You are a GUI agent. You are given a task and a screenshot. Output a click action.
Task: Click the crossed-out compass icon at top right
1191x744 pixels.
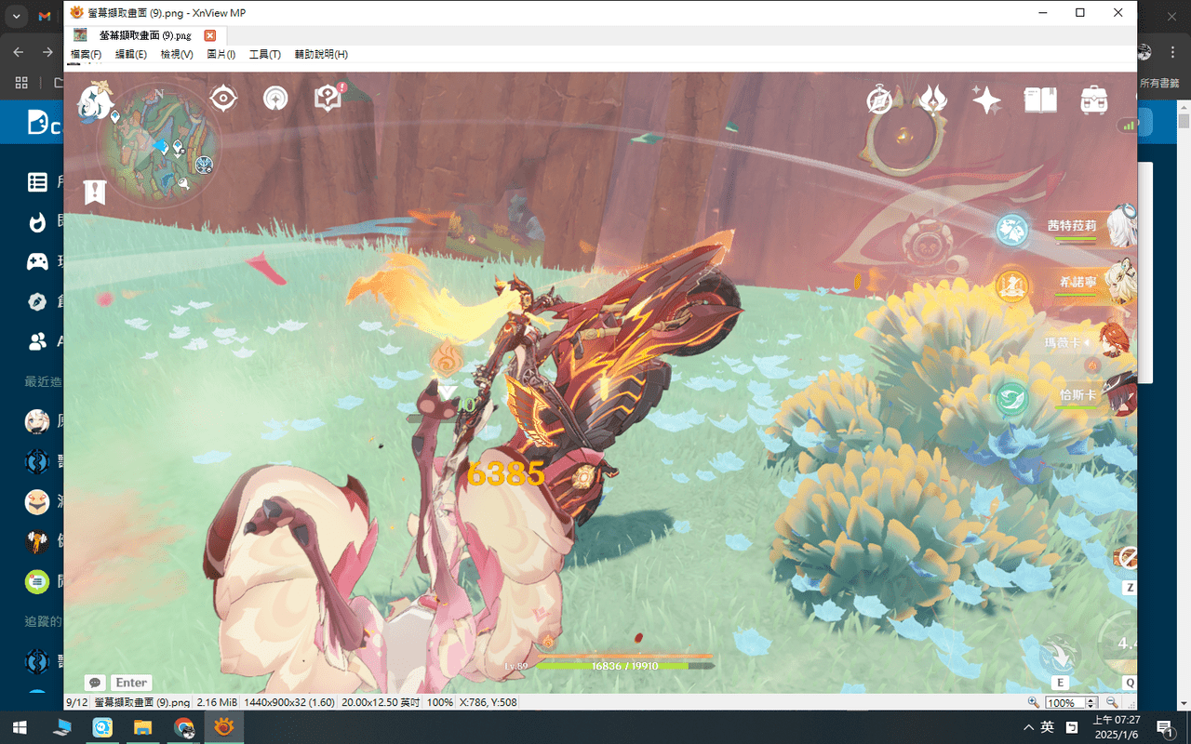pyautogui.click(x=879, y=100)
